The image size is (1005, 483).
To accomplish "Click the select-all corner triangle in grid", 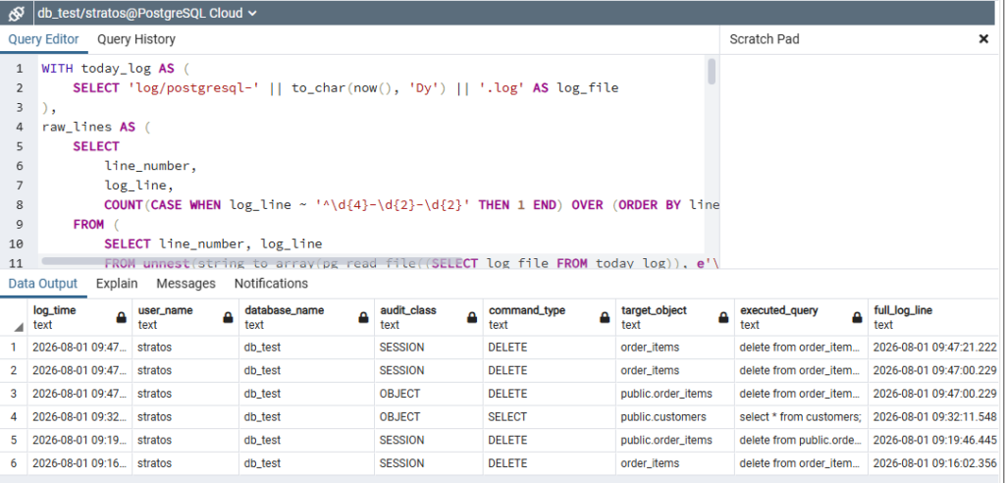I will click(18, 327).
